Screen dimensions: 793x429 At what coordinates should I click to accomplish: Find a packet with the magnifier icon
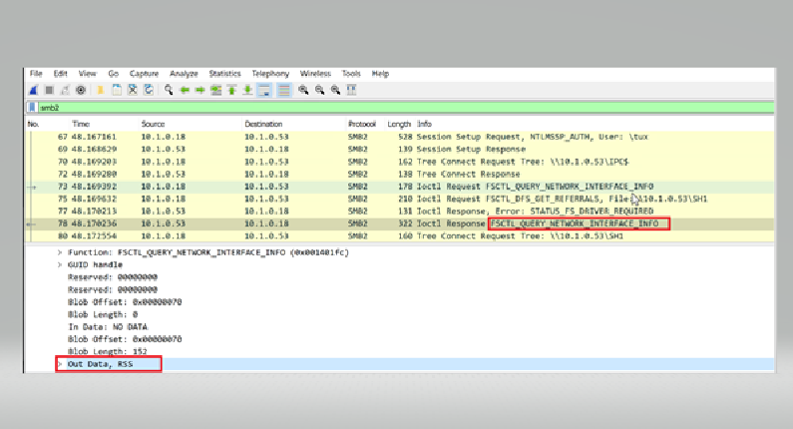pyautogui.click(x=169, y=90)
